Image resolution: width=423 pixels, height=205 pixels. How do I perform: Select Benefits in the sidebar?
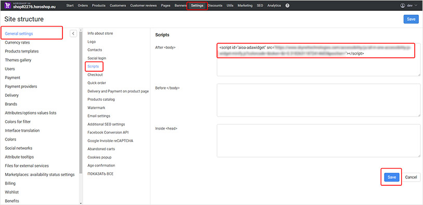coord(12,201)
